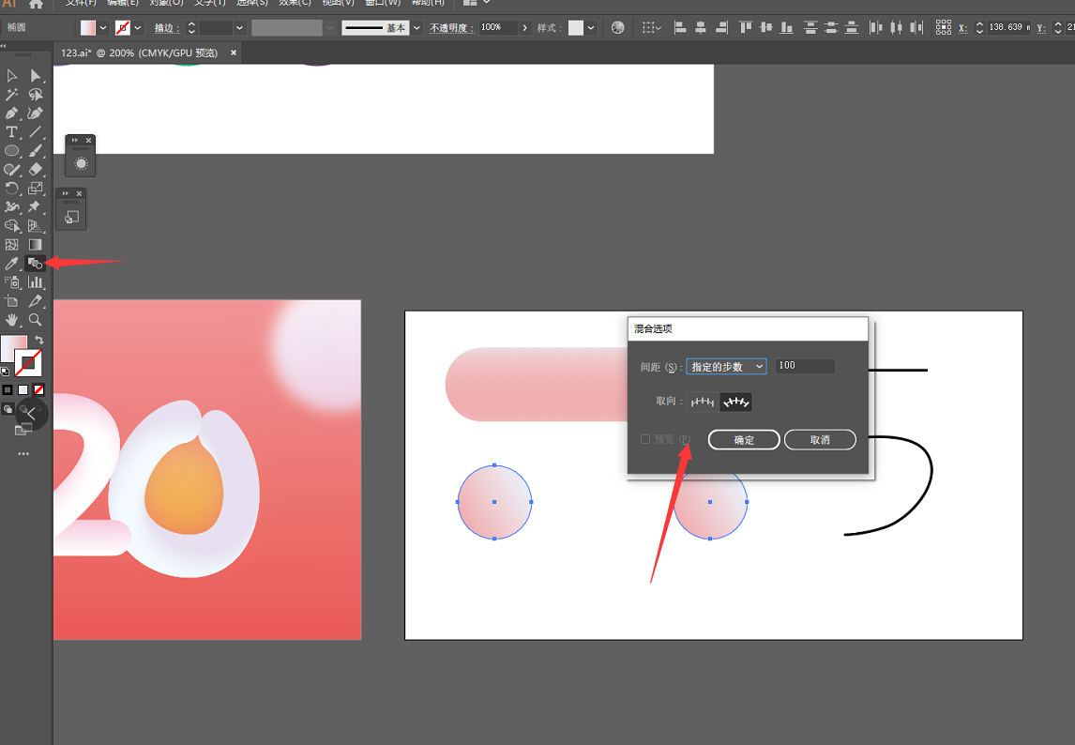Select the Zoom magnifier tool

point(35,320)
